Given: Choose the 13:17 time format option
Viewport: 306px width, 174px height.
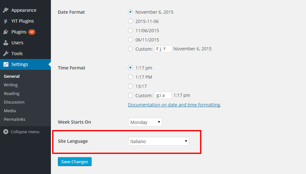Looking at the screenshot, I should pyautogui.click(x=130, y=86).
